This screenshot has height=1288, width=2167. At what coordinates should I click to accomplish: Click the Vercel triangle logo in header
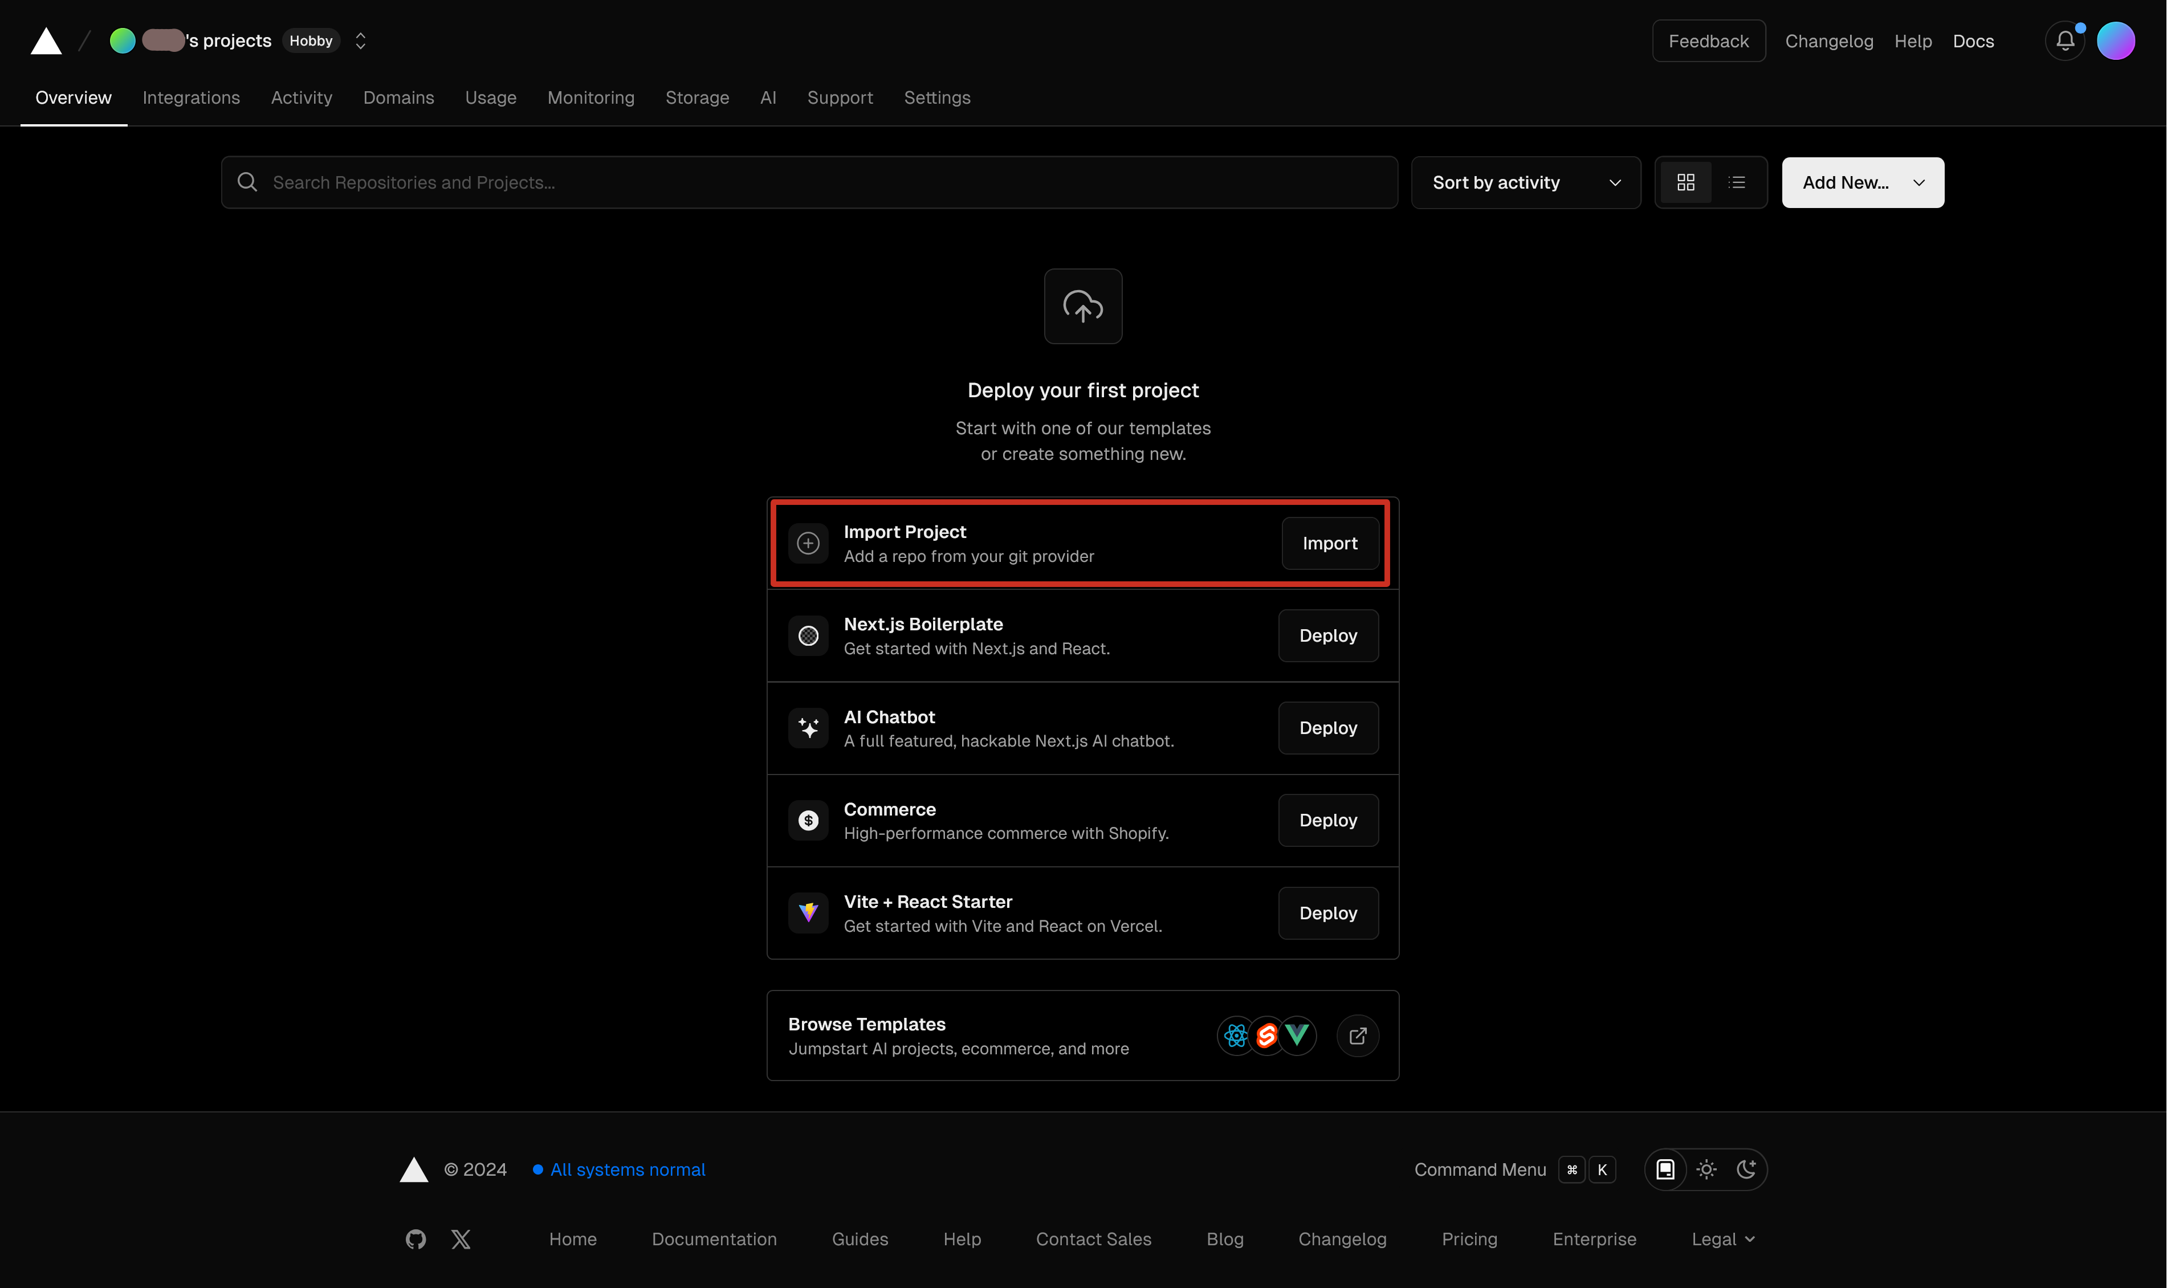pyautogui.click(x=46, y=41)
